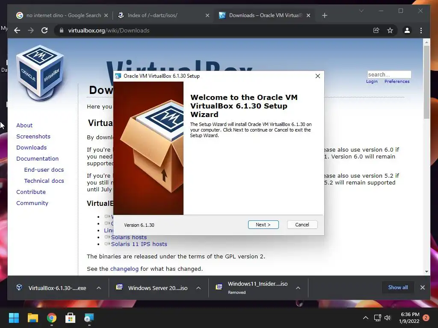Click Chrome icon on taskbar

point(52,318)
